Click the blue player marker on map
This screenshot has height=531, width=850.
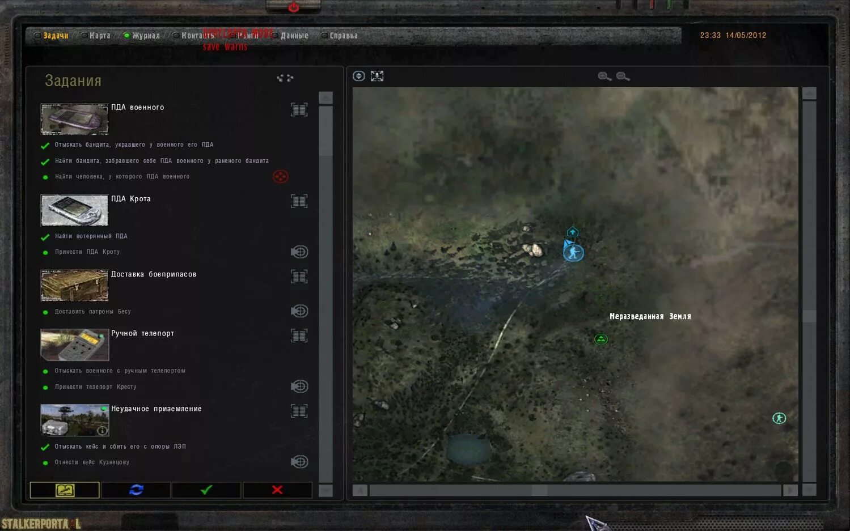coord(573,252)
